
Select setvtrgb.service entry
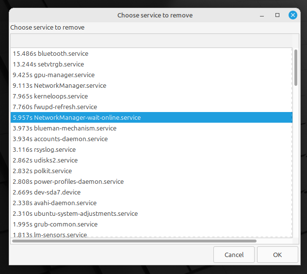click(x=151, y=64)
